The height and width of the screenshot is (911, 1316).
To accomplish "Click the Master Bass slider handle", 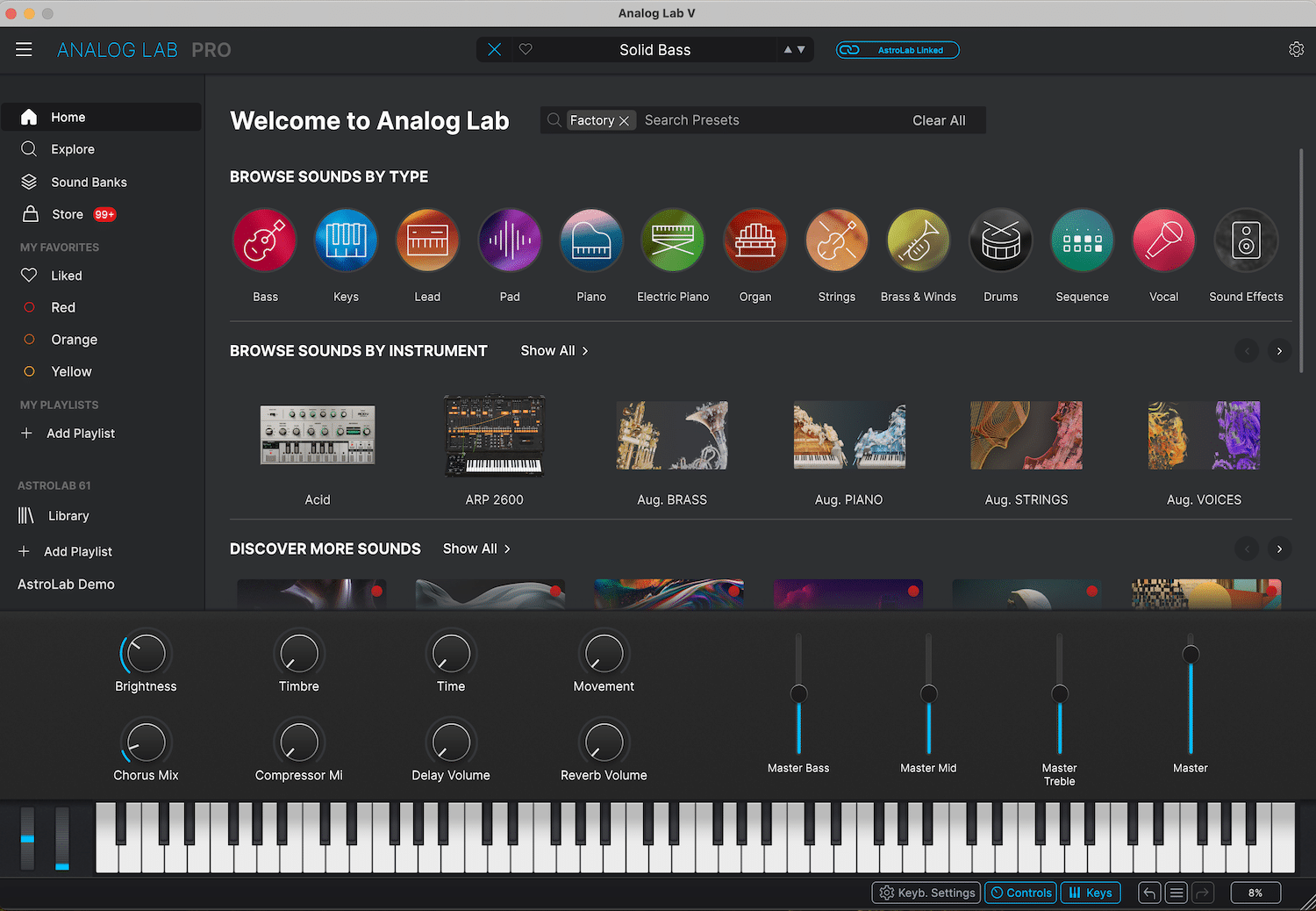I will 798,694.
